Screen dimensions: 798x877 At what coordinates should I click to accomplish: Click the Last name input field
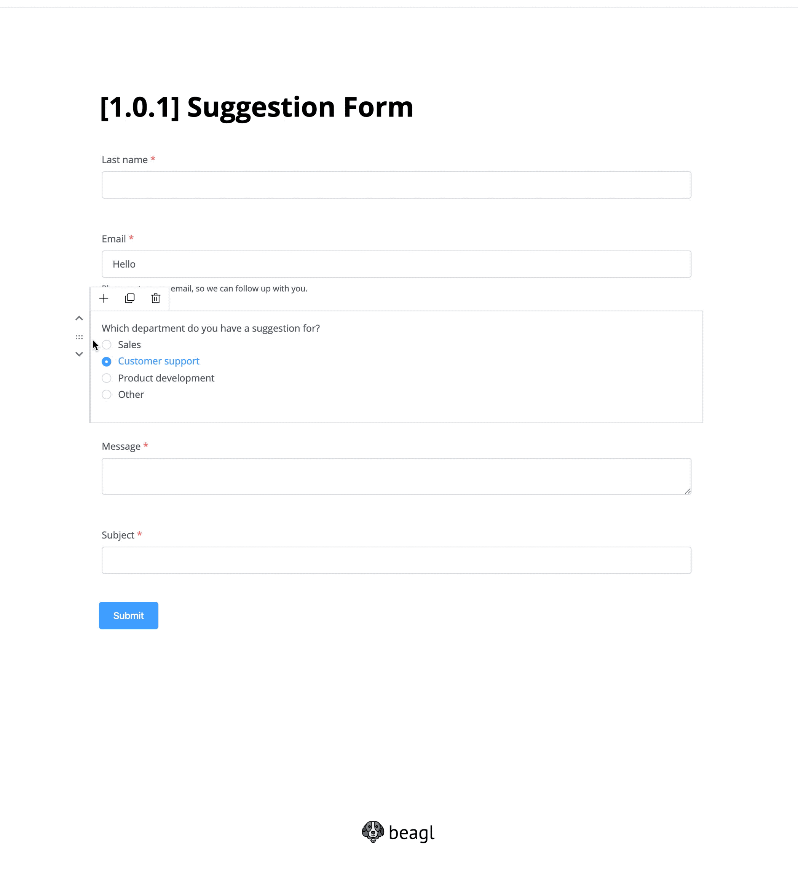pyautogui.click(x=396, y=184)
